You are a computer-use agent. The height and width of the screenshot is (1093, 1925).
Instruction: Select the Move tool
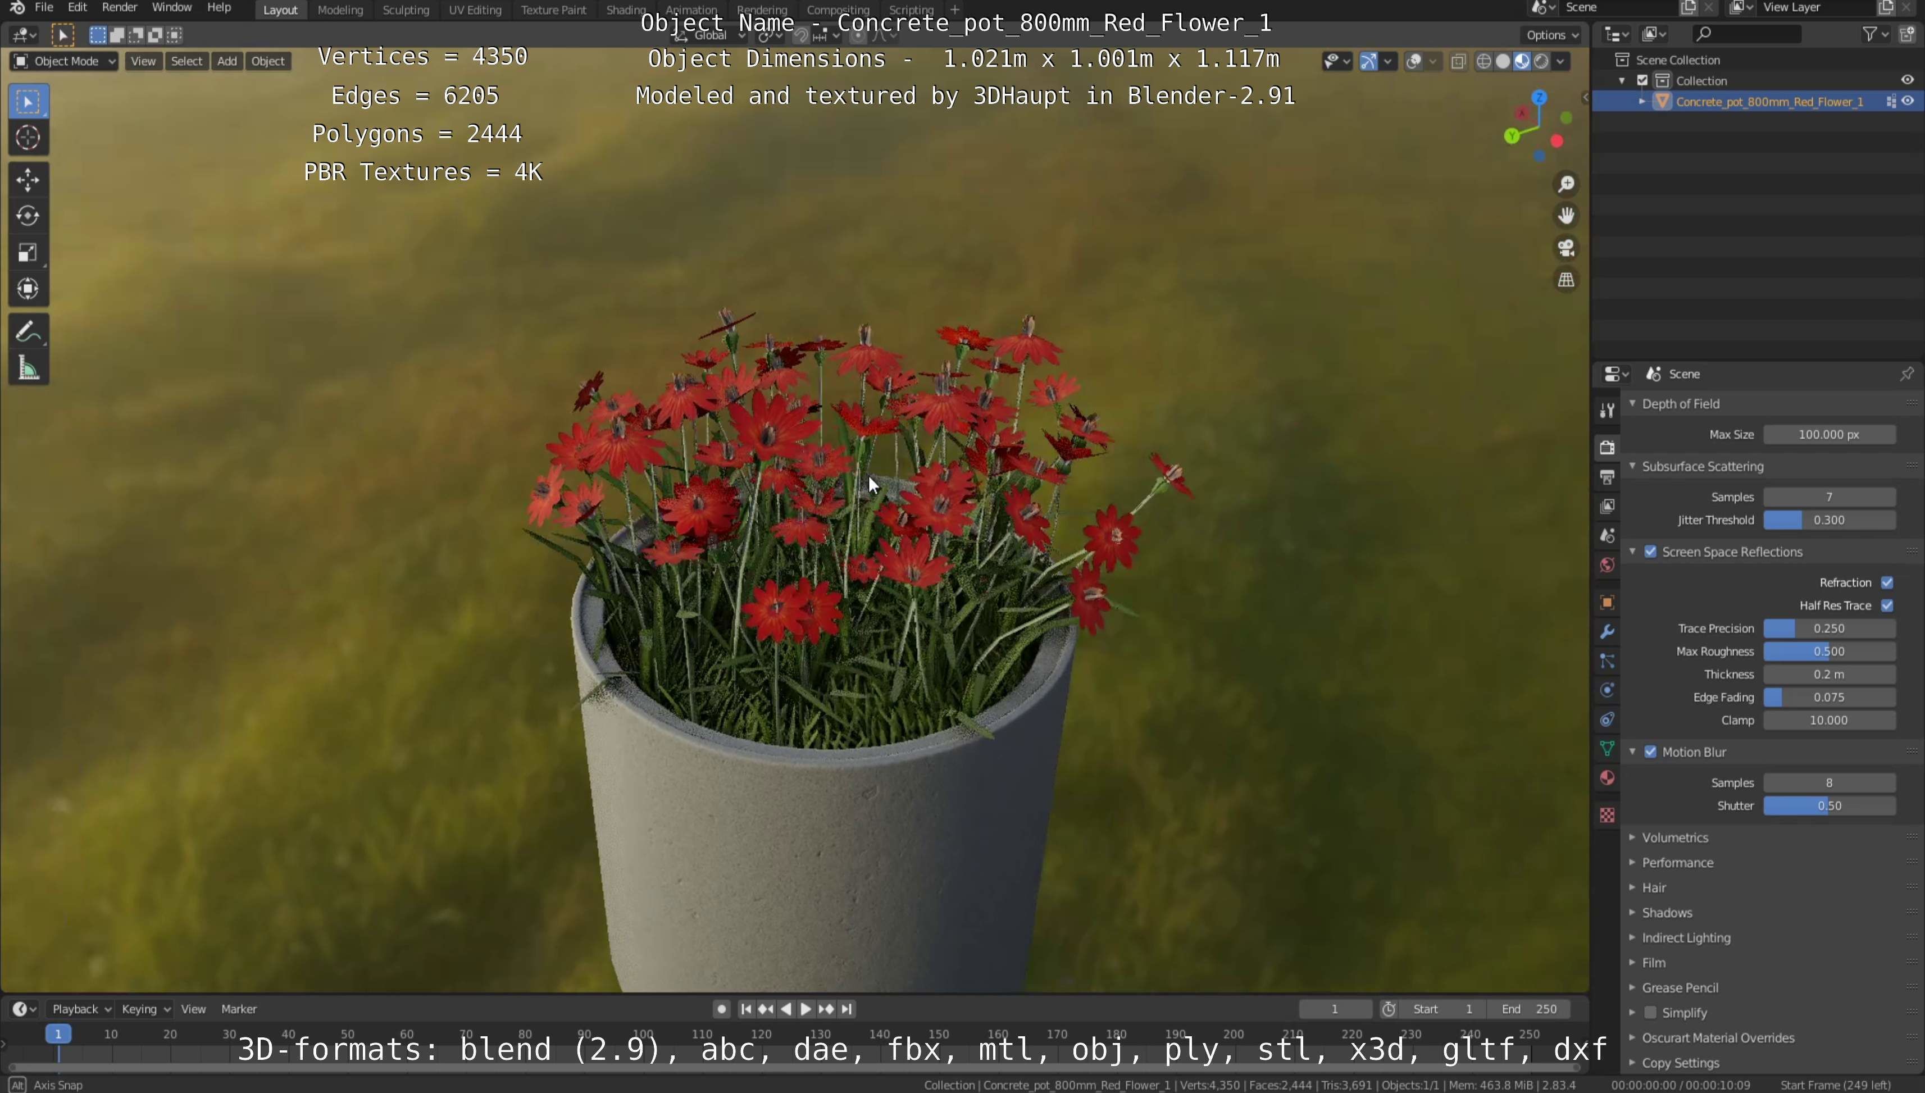click(29, 179)
